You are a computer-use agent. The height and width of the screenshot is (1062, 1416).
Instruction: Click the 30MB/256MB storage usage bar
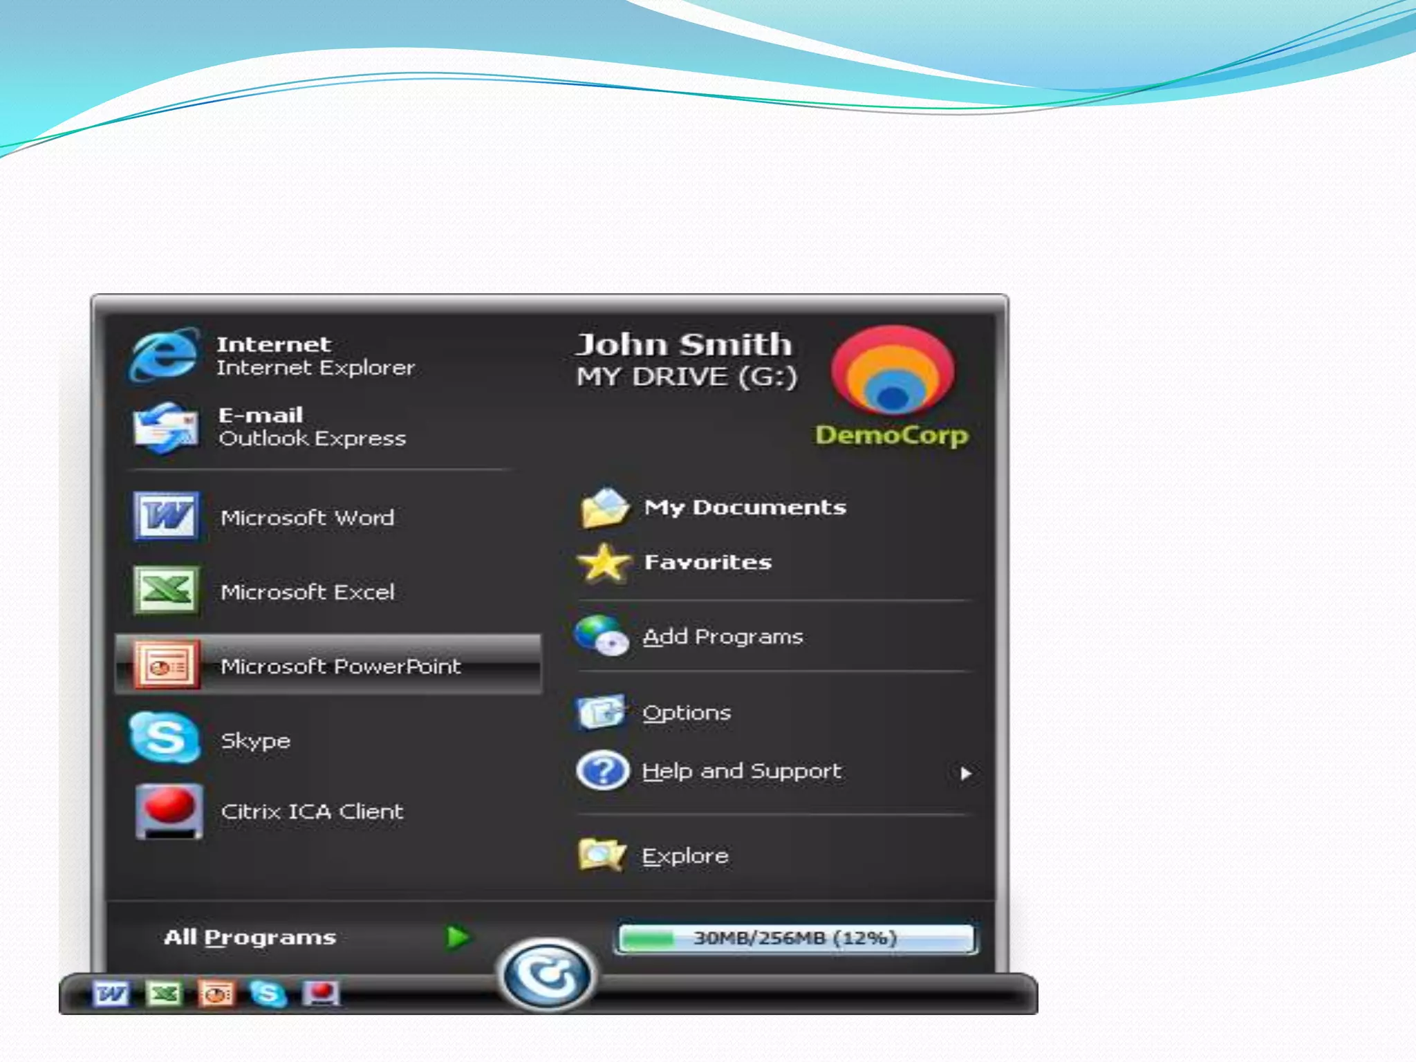click(795, 938)
